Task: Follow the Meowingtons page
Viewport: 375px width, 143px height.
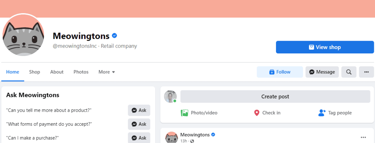Action: [x=280, y=72]
